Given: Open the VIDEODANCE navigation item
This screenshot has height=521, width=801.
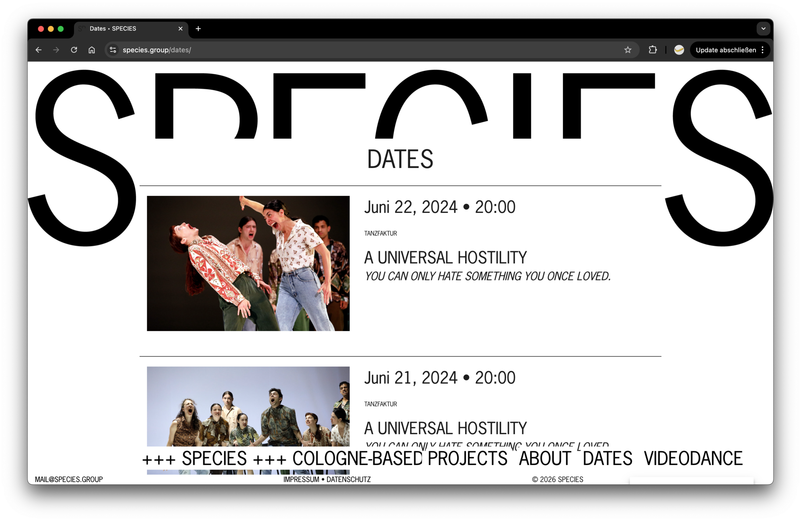Looking at the screenshot, I should 692,459.
